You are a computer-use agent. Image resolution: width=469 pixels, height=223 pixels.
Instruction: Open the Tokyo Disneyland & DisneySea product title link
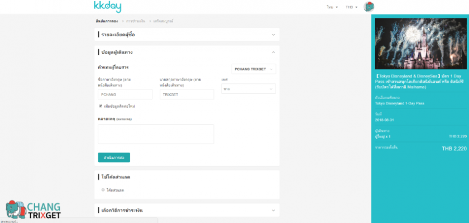click(420, 82)
